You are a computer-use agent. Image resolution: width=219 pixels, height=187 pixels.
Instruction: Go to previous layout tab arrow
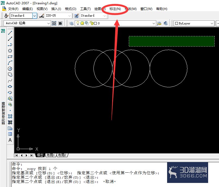click(21, 155)
